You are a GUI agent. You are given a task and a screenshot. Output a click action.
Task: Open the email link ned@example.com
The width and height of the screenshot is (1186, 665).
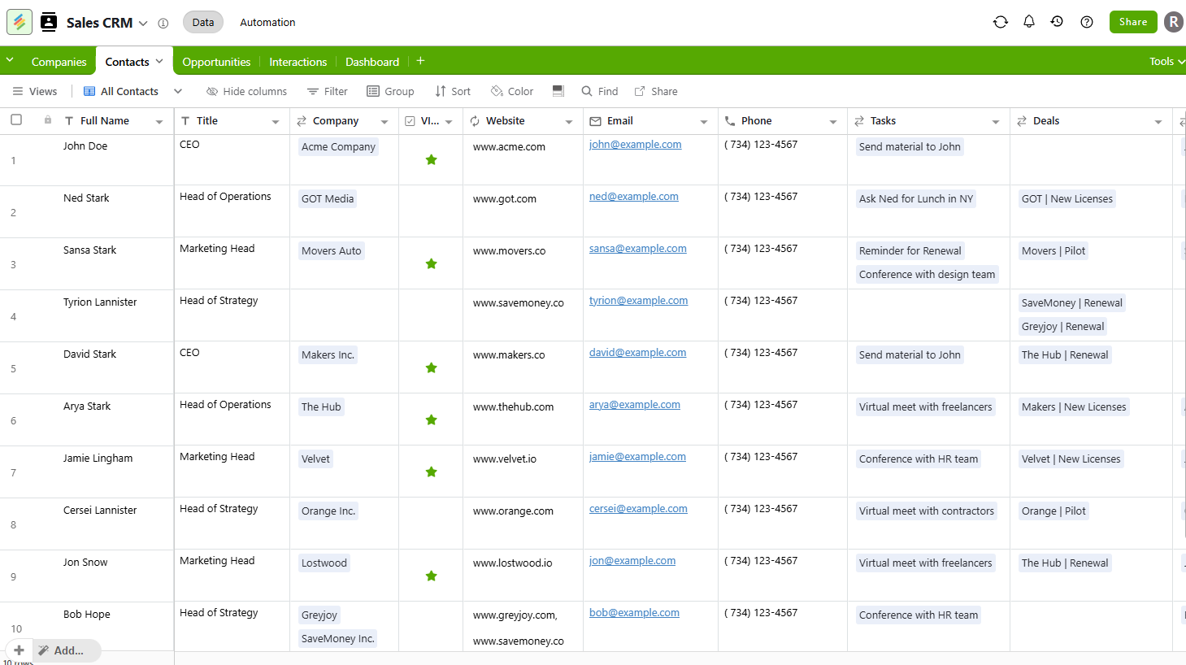(x=633, y=196)
